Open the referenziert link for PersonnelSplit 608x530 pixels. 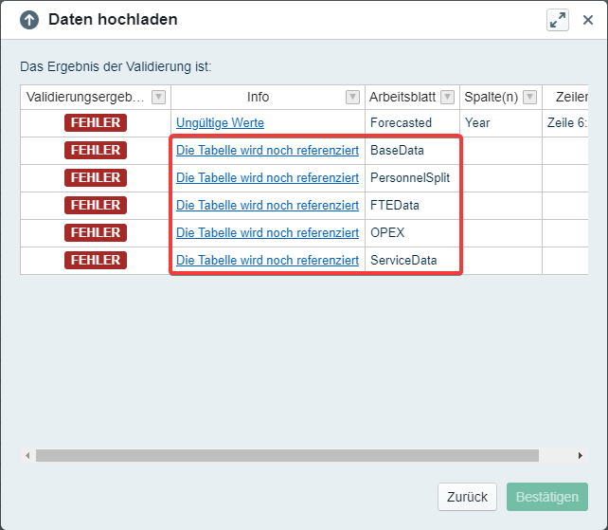pyautogui.click(x=267, y=178)
